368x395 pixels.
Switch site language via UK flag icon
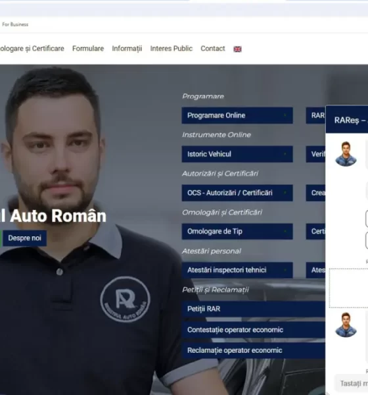tap(237, 49)
